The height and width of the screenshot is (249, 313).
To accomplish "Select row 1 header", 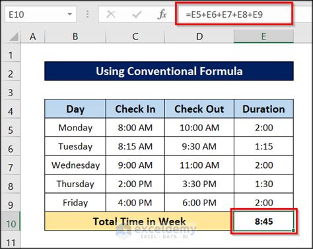I will coord(11,53).
